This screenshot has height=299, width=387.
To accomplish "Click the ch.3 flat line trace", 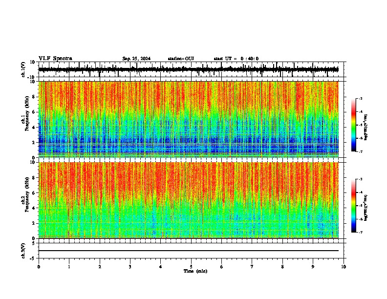I will [x=189, y=251].
